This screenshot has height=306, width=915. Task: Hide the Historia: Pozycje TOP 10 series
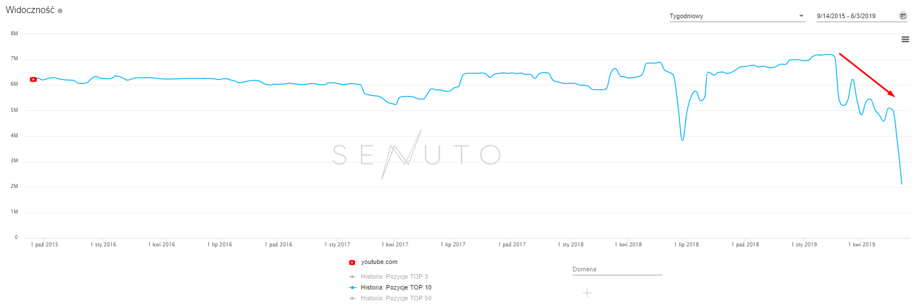[396, 288]
